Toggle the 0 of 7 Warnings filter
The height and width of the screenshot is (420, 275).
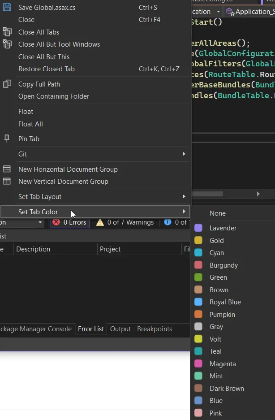click(x=125, y=222)
